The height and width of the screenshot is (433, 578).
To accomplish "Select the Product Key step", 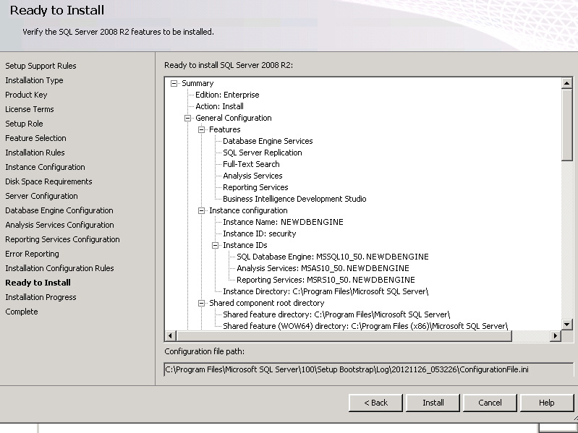I will pyautogui.click(x=26, y=95).
